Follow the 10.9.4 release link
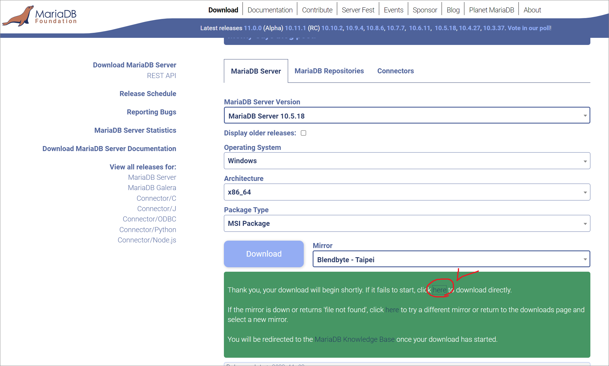 point(354,28)
